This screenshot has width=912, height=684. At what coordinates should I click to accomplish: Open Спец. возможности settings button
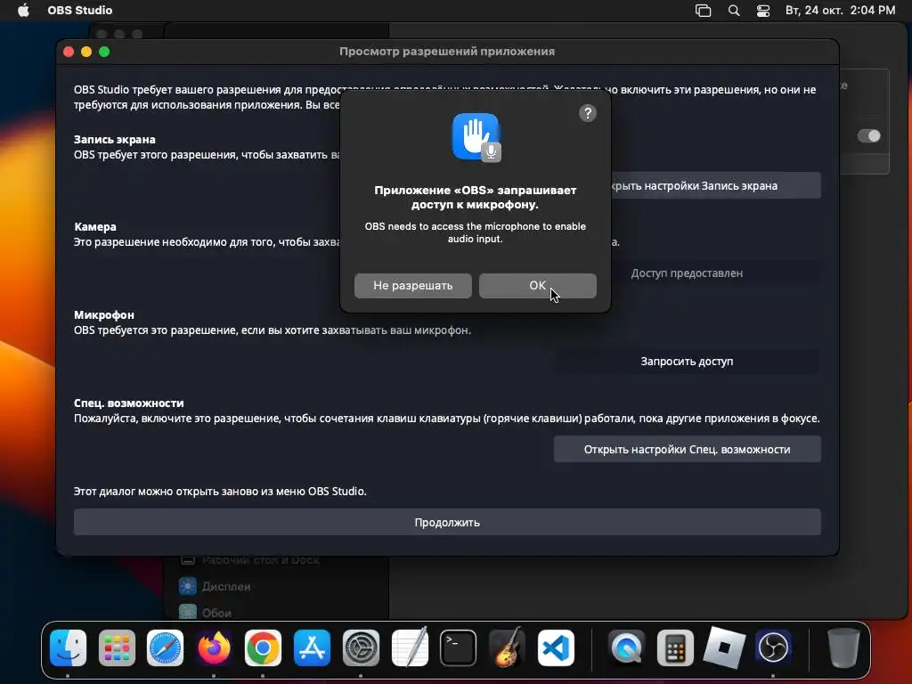click(x=687, y=450)
